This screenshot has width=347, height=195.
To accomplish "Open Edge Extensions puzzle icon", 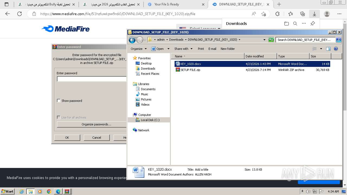I will click(x=277, y=14).
